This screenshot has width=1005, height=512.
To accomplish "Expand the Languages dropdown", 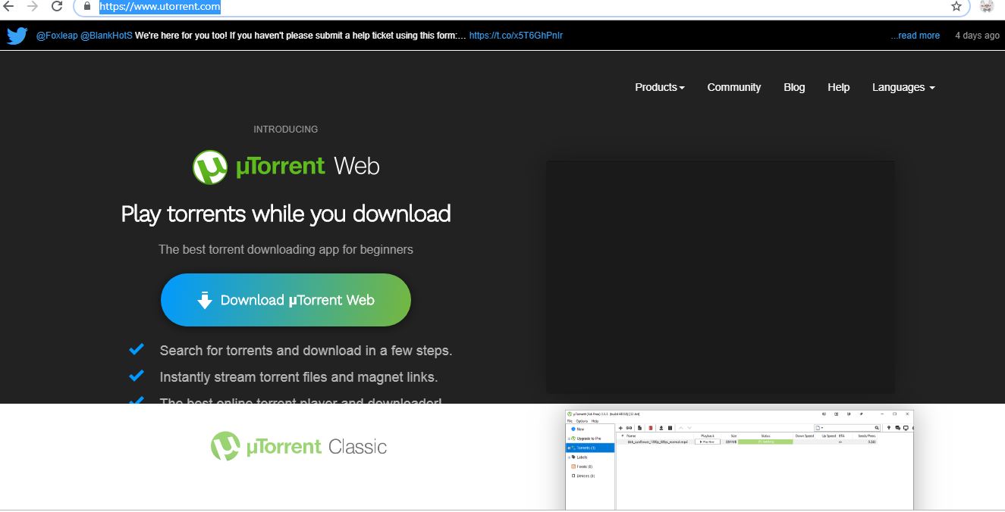I will 903,87.
